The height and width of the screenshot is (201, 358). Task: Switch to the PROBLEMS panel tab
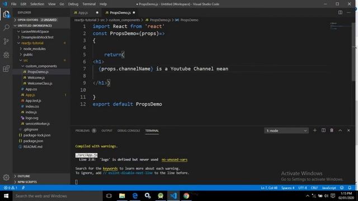click(86, 131)
